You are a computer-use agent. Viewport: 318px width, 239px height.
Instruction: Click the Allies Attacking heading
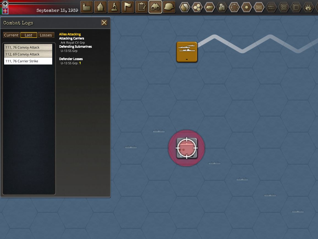pyautogui.click(x=70, y=34)
